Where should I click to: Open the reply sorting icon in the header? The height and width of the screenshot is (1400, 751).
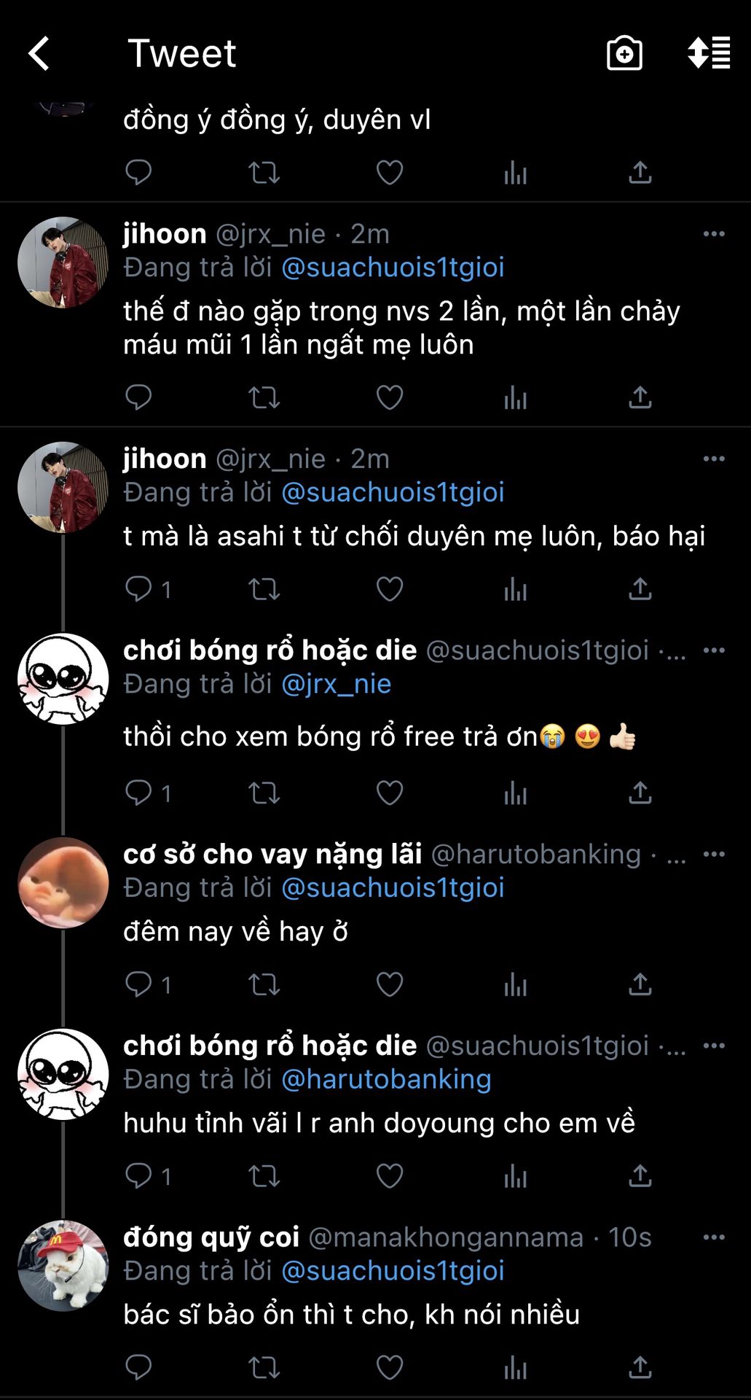pos(708,53)
